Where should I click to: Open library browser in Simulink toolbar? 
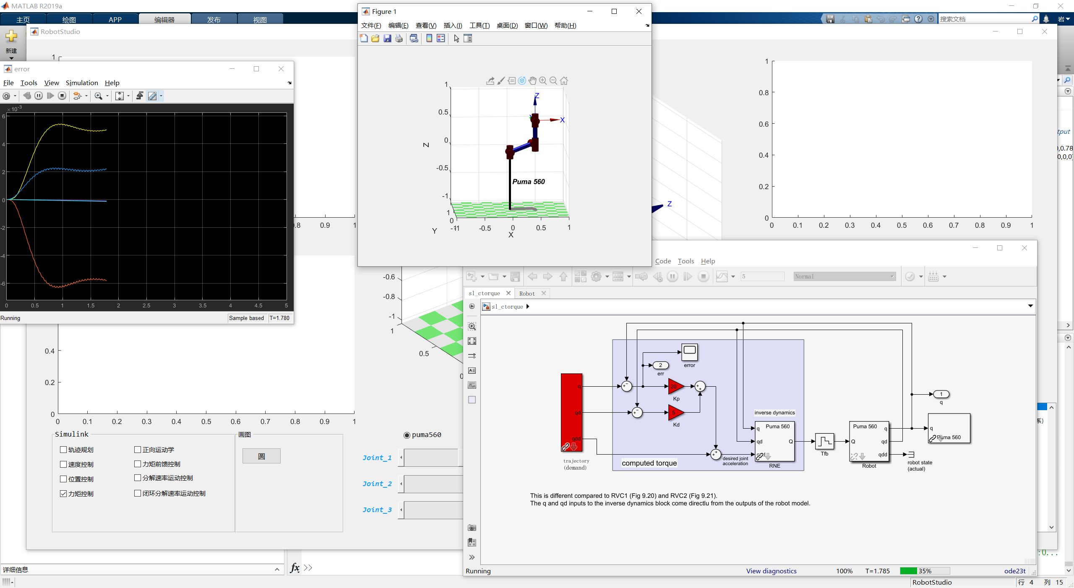tap(581, 276)
